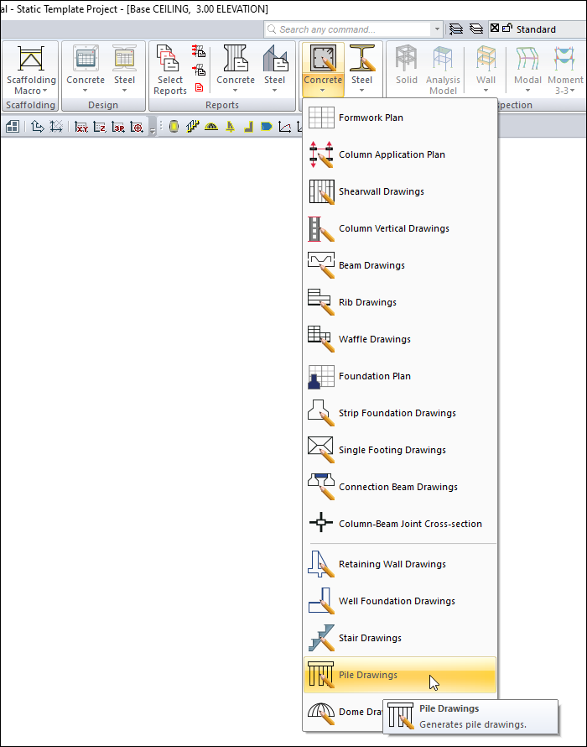The image size is (587, 747).
Task: Choose Column Application Plan
Action: pyautogui.click(x=399, y=154)
